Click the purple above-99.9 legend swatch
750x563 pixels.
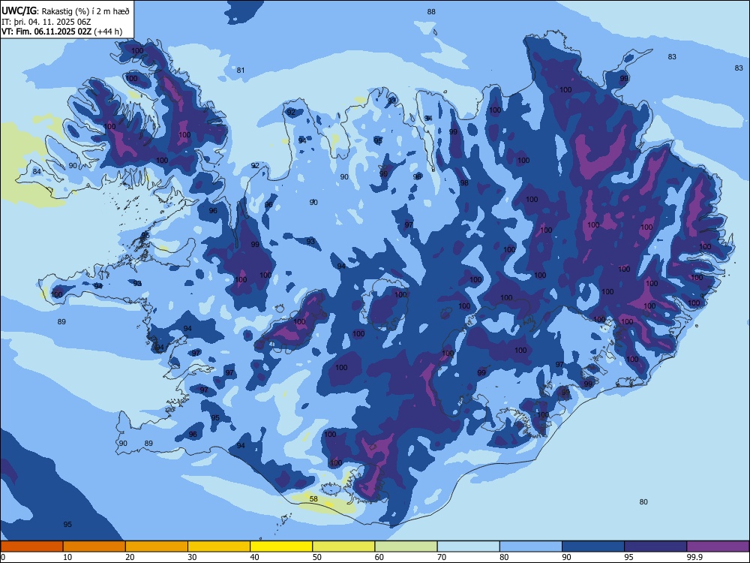tap(718, 546)
